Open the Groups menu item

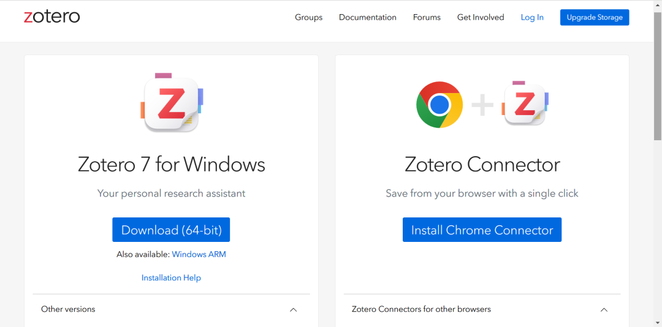click(x=308, y=17)
